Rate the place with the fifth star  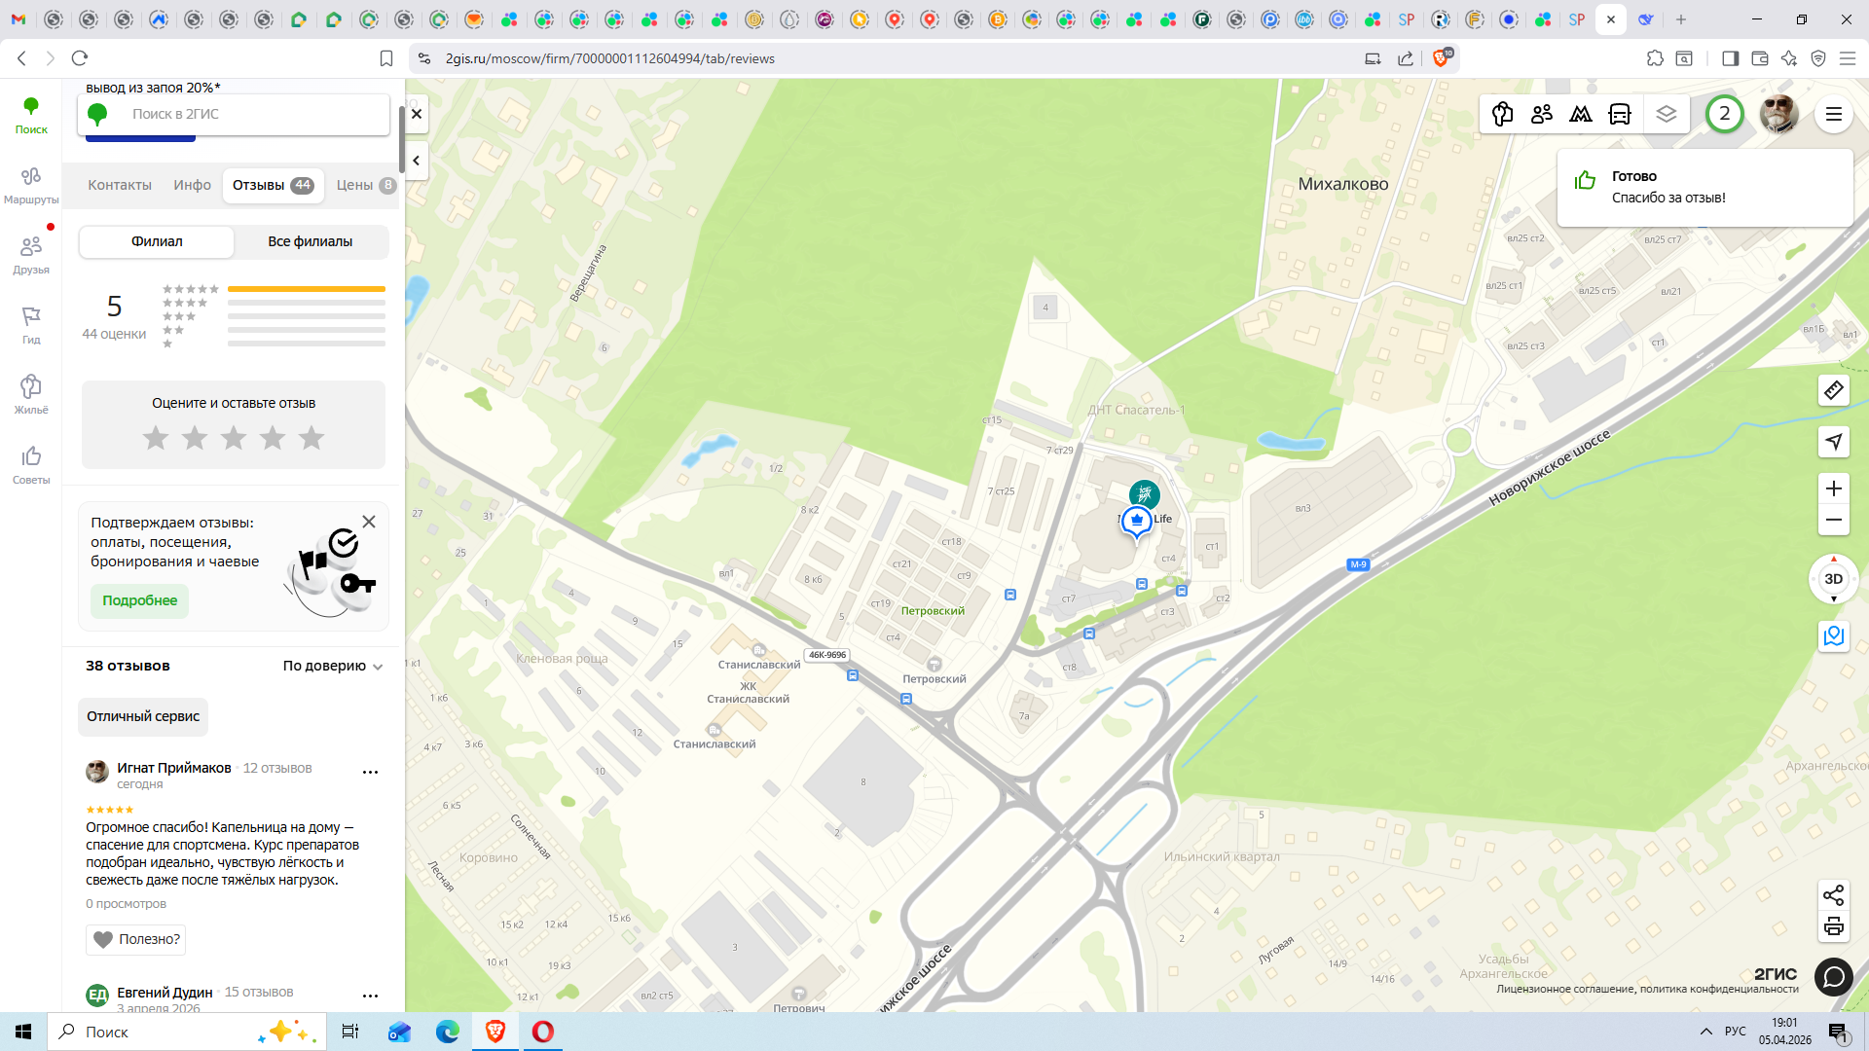311,438
